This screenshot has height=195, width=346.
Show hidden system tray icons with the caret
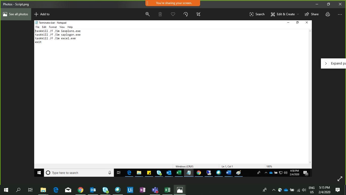pos(274,190)
